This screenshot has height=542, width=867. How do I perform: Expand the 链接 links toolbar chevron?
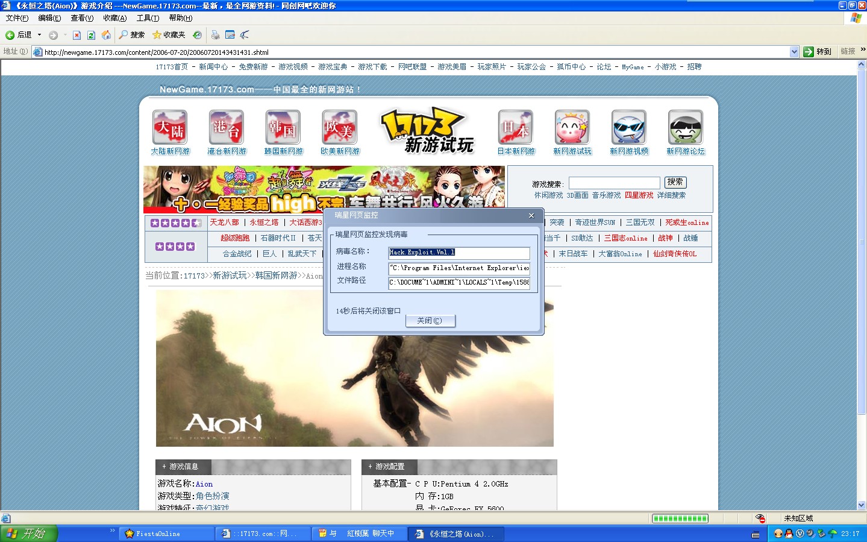coord(863,50)
